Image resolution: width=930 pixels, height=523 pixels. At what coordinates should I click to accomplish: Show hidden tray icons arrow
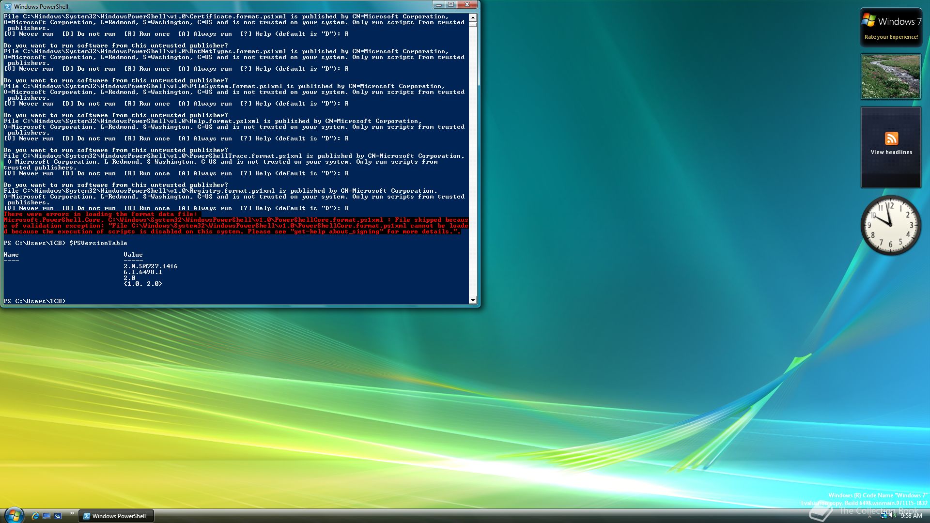coord(869,516)
